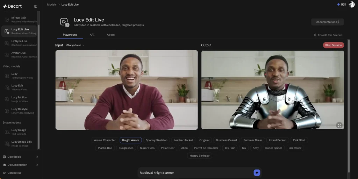Submit prompt with the lightning send icon

(257, 173)
